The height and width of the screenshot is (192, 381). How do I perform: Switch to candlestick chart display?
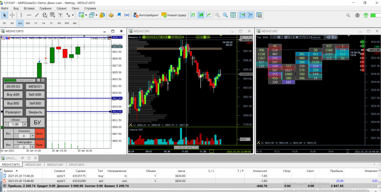pyautogui.click(x=201, y=15)
